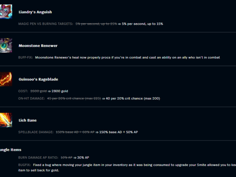Click the 150% base AD + 50% AP value
Viewport: 236px width, 177px height.
click(x=119, y=132)
